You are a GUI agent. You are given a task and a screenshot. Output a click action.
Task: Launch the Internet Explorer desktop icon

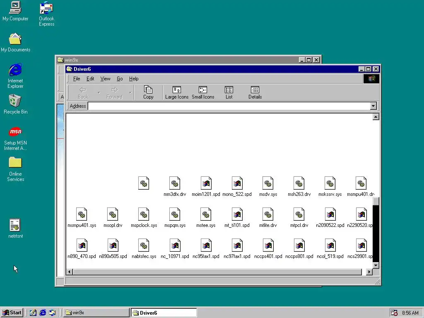pos(15,76)
